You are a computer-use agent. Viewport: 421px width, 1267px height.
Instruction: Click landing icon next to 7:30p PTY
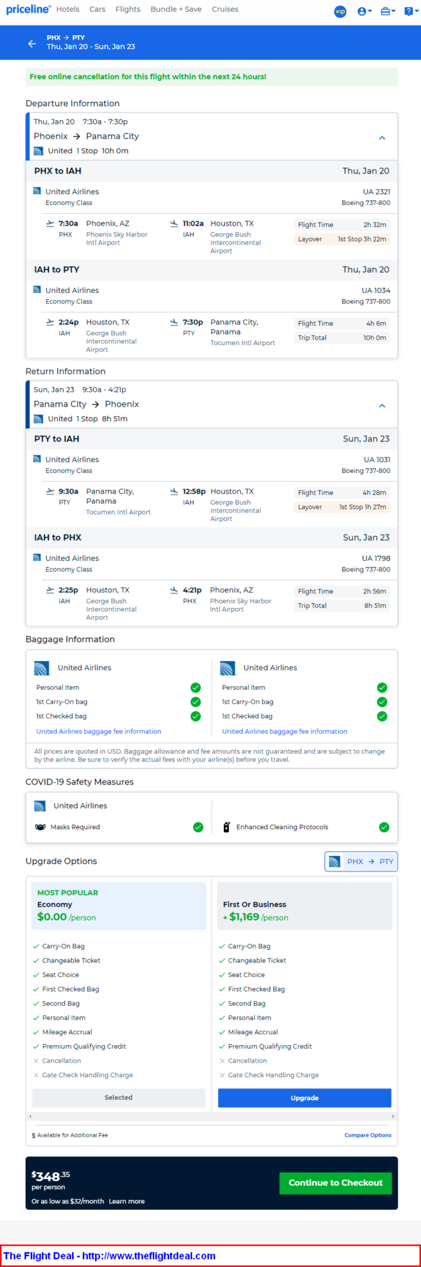coord(174,322)
